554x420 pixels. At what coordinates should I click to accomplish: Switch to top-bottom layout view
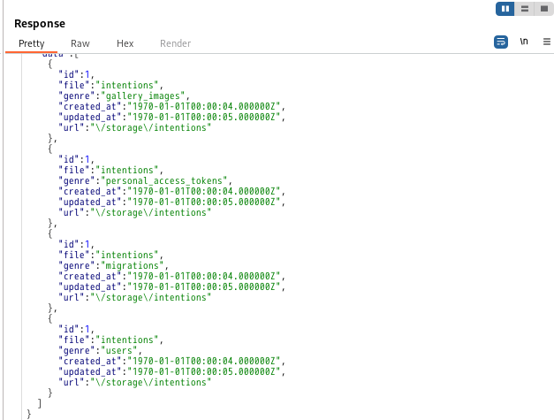pyautogui.click(x=525, y=9)
